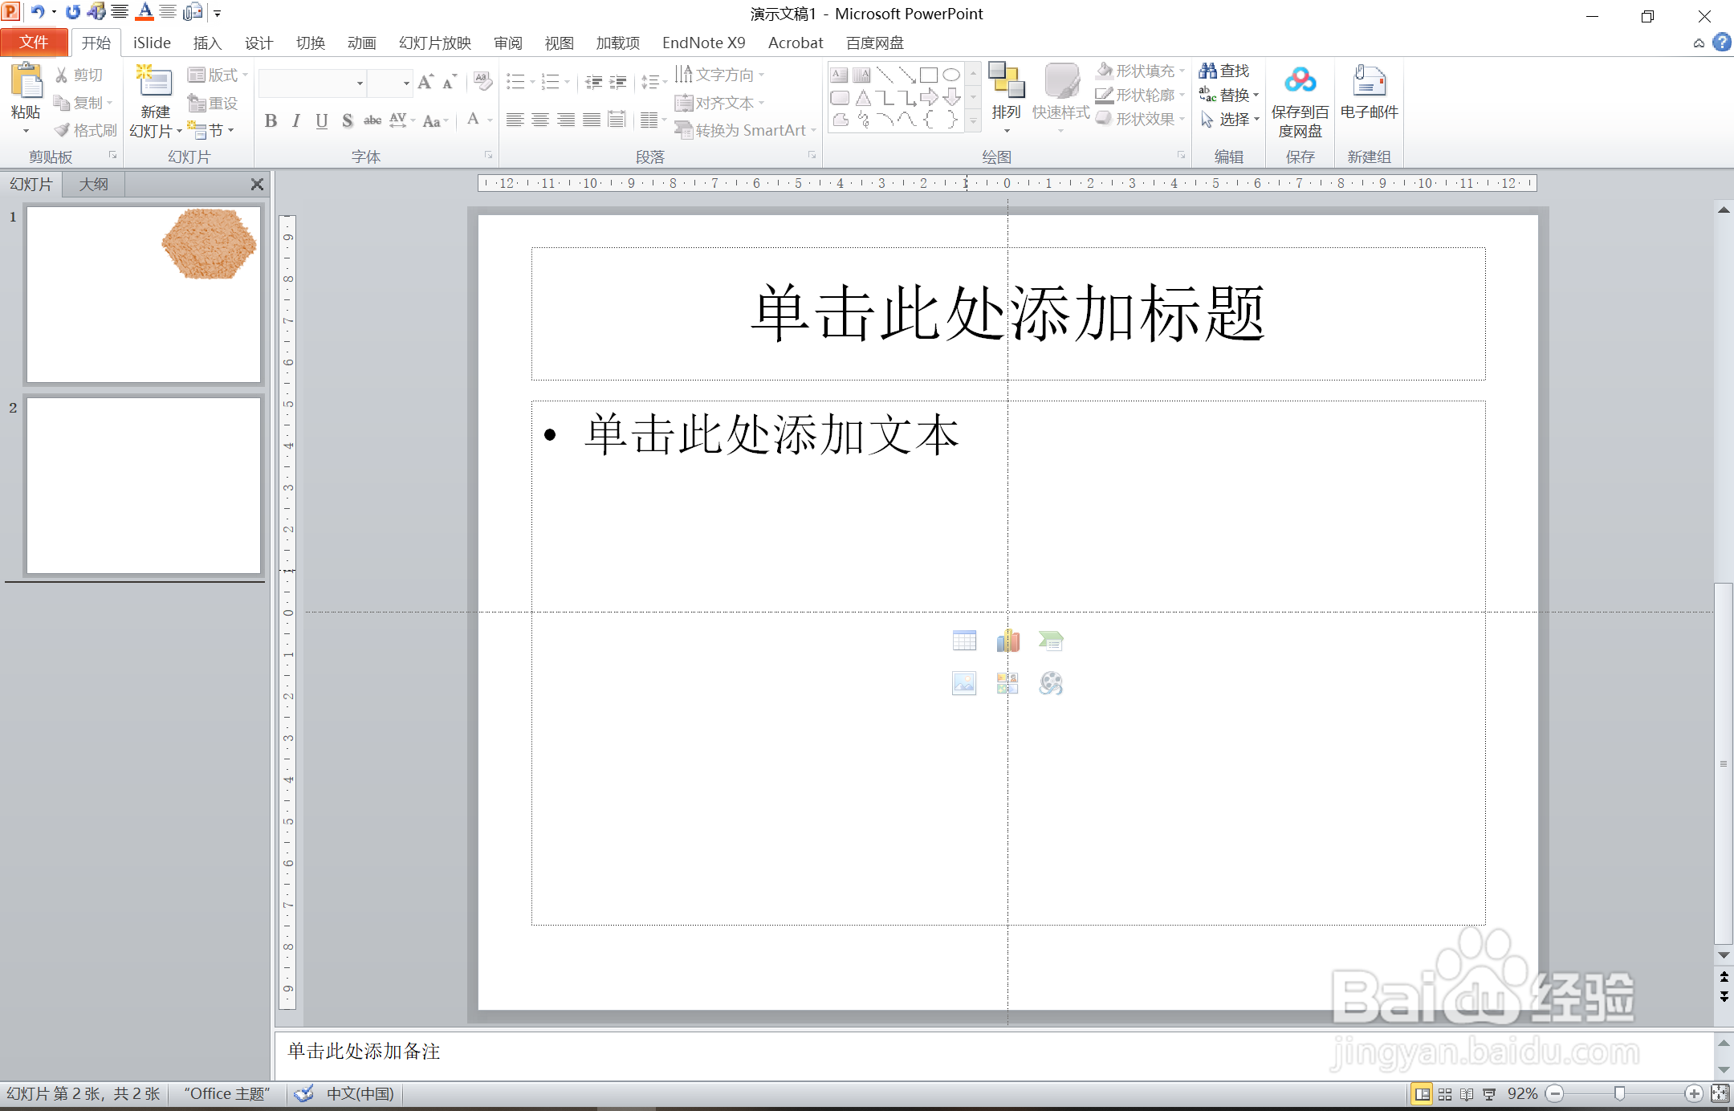1734x1111 pixels.
Task: Click the Insert Table placeholder icon
Action: coord(964,641)
